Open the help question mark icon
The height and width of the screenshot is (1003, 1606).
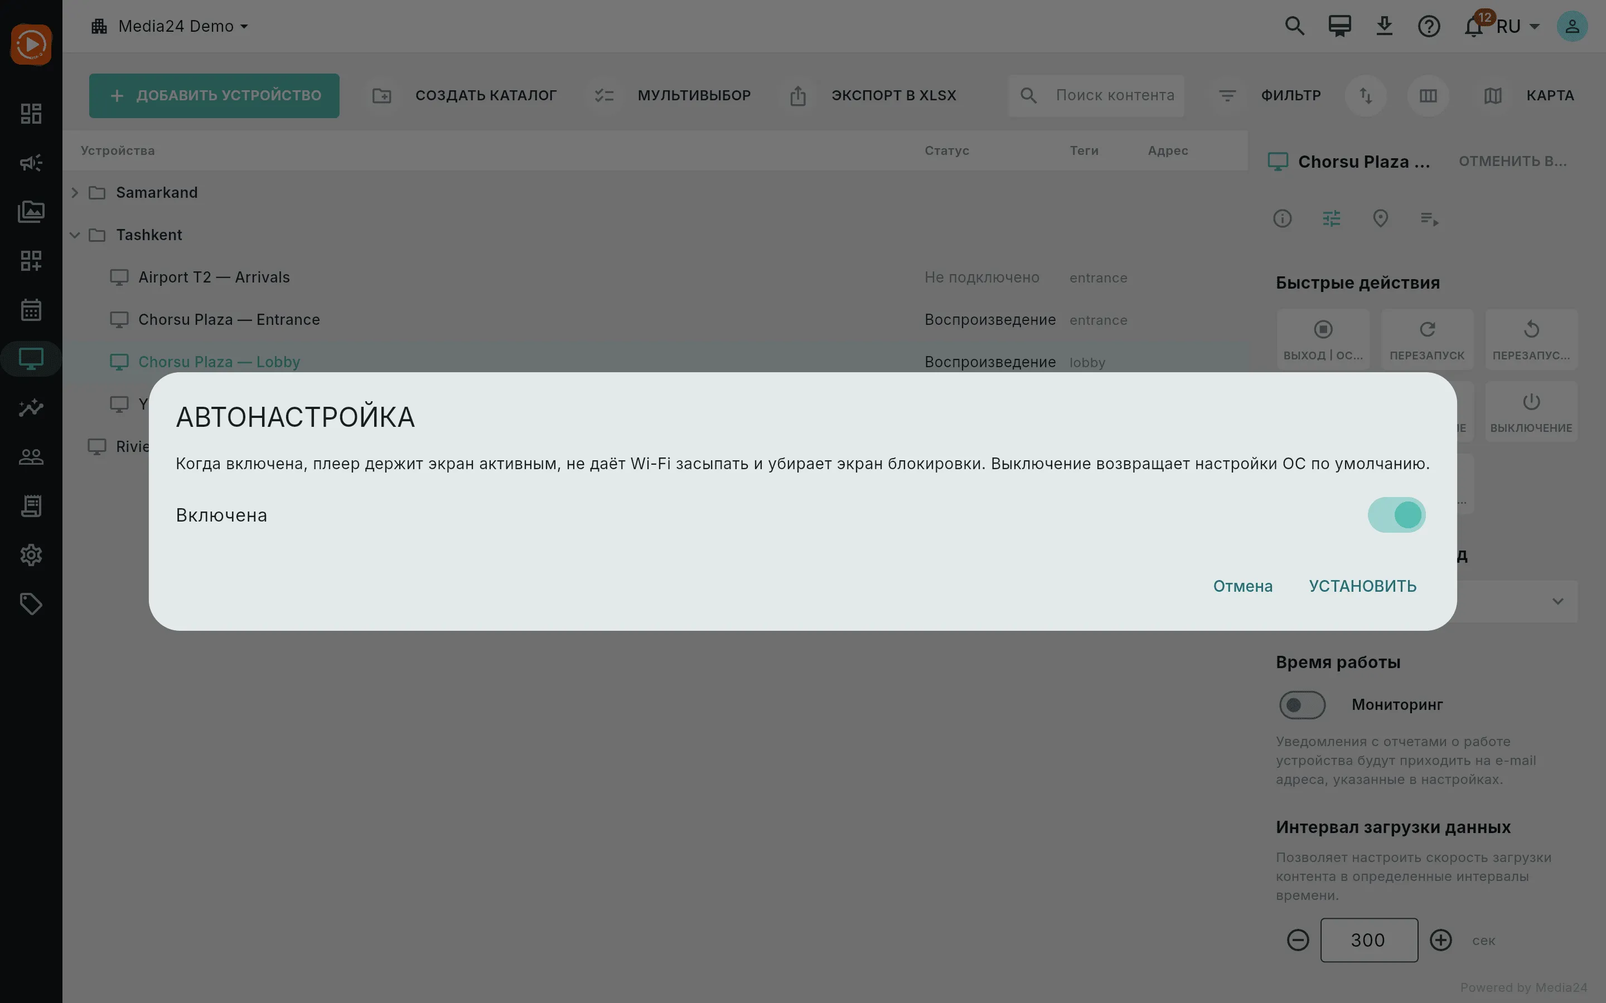click(1429, 27)
